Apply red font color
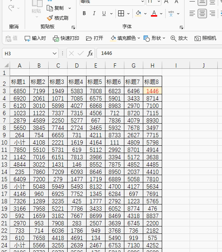This screenshot has width=222, height=252. point(154,14)
